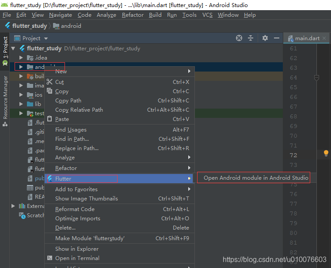331x268 pixels.
Task: Choose Reformat Code
Action: pos(119,209)
